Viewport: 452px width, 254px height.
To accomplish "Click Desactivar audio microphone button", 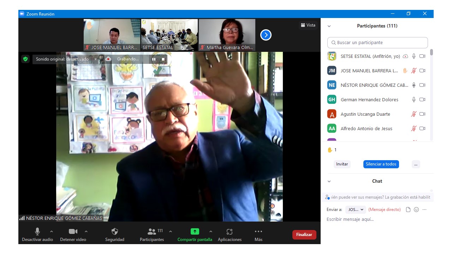I will pyautogui.click(x=37, y=235).
